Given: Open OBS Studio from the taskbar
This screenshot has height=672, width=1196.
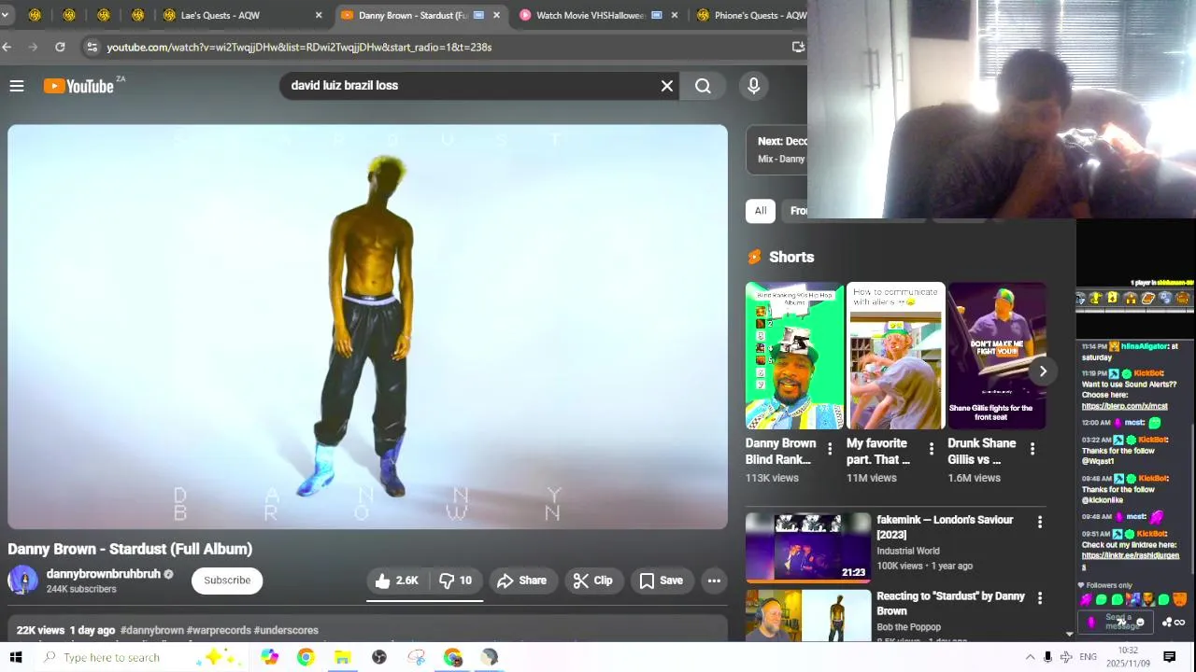Looking at the screenshot, I should 379,657.
